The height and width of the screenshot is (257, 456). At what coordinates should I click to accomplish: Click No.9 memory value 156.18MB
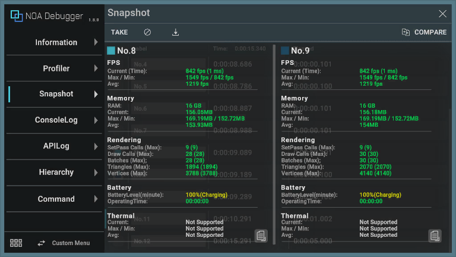point(373,112)
